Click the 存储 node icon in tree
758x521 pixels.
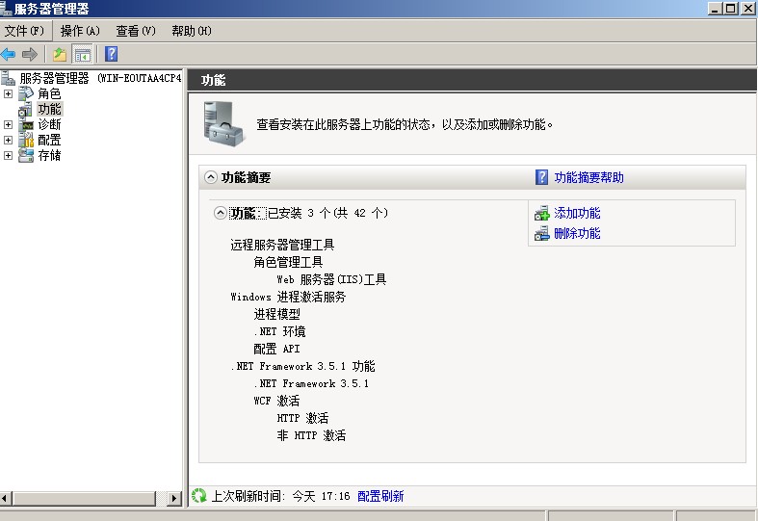pyautogui.click(x=26, y=155)
